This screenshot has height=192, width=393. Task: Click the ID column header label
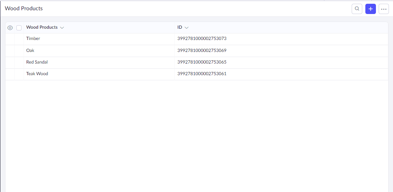point(180,27)
